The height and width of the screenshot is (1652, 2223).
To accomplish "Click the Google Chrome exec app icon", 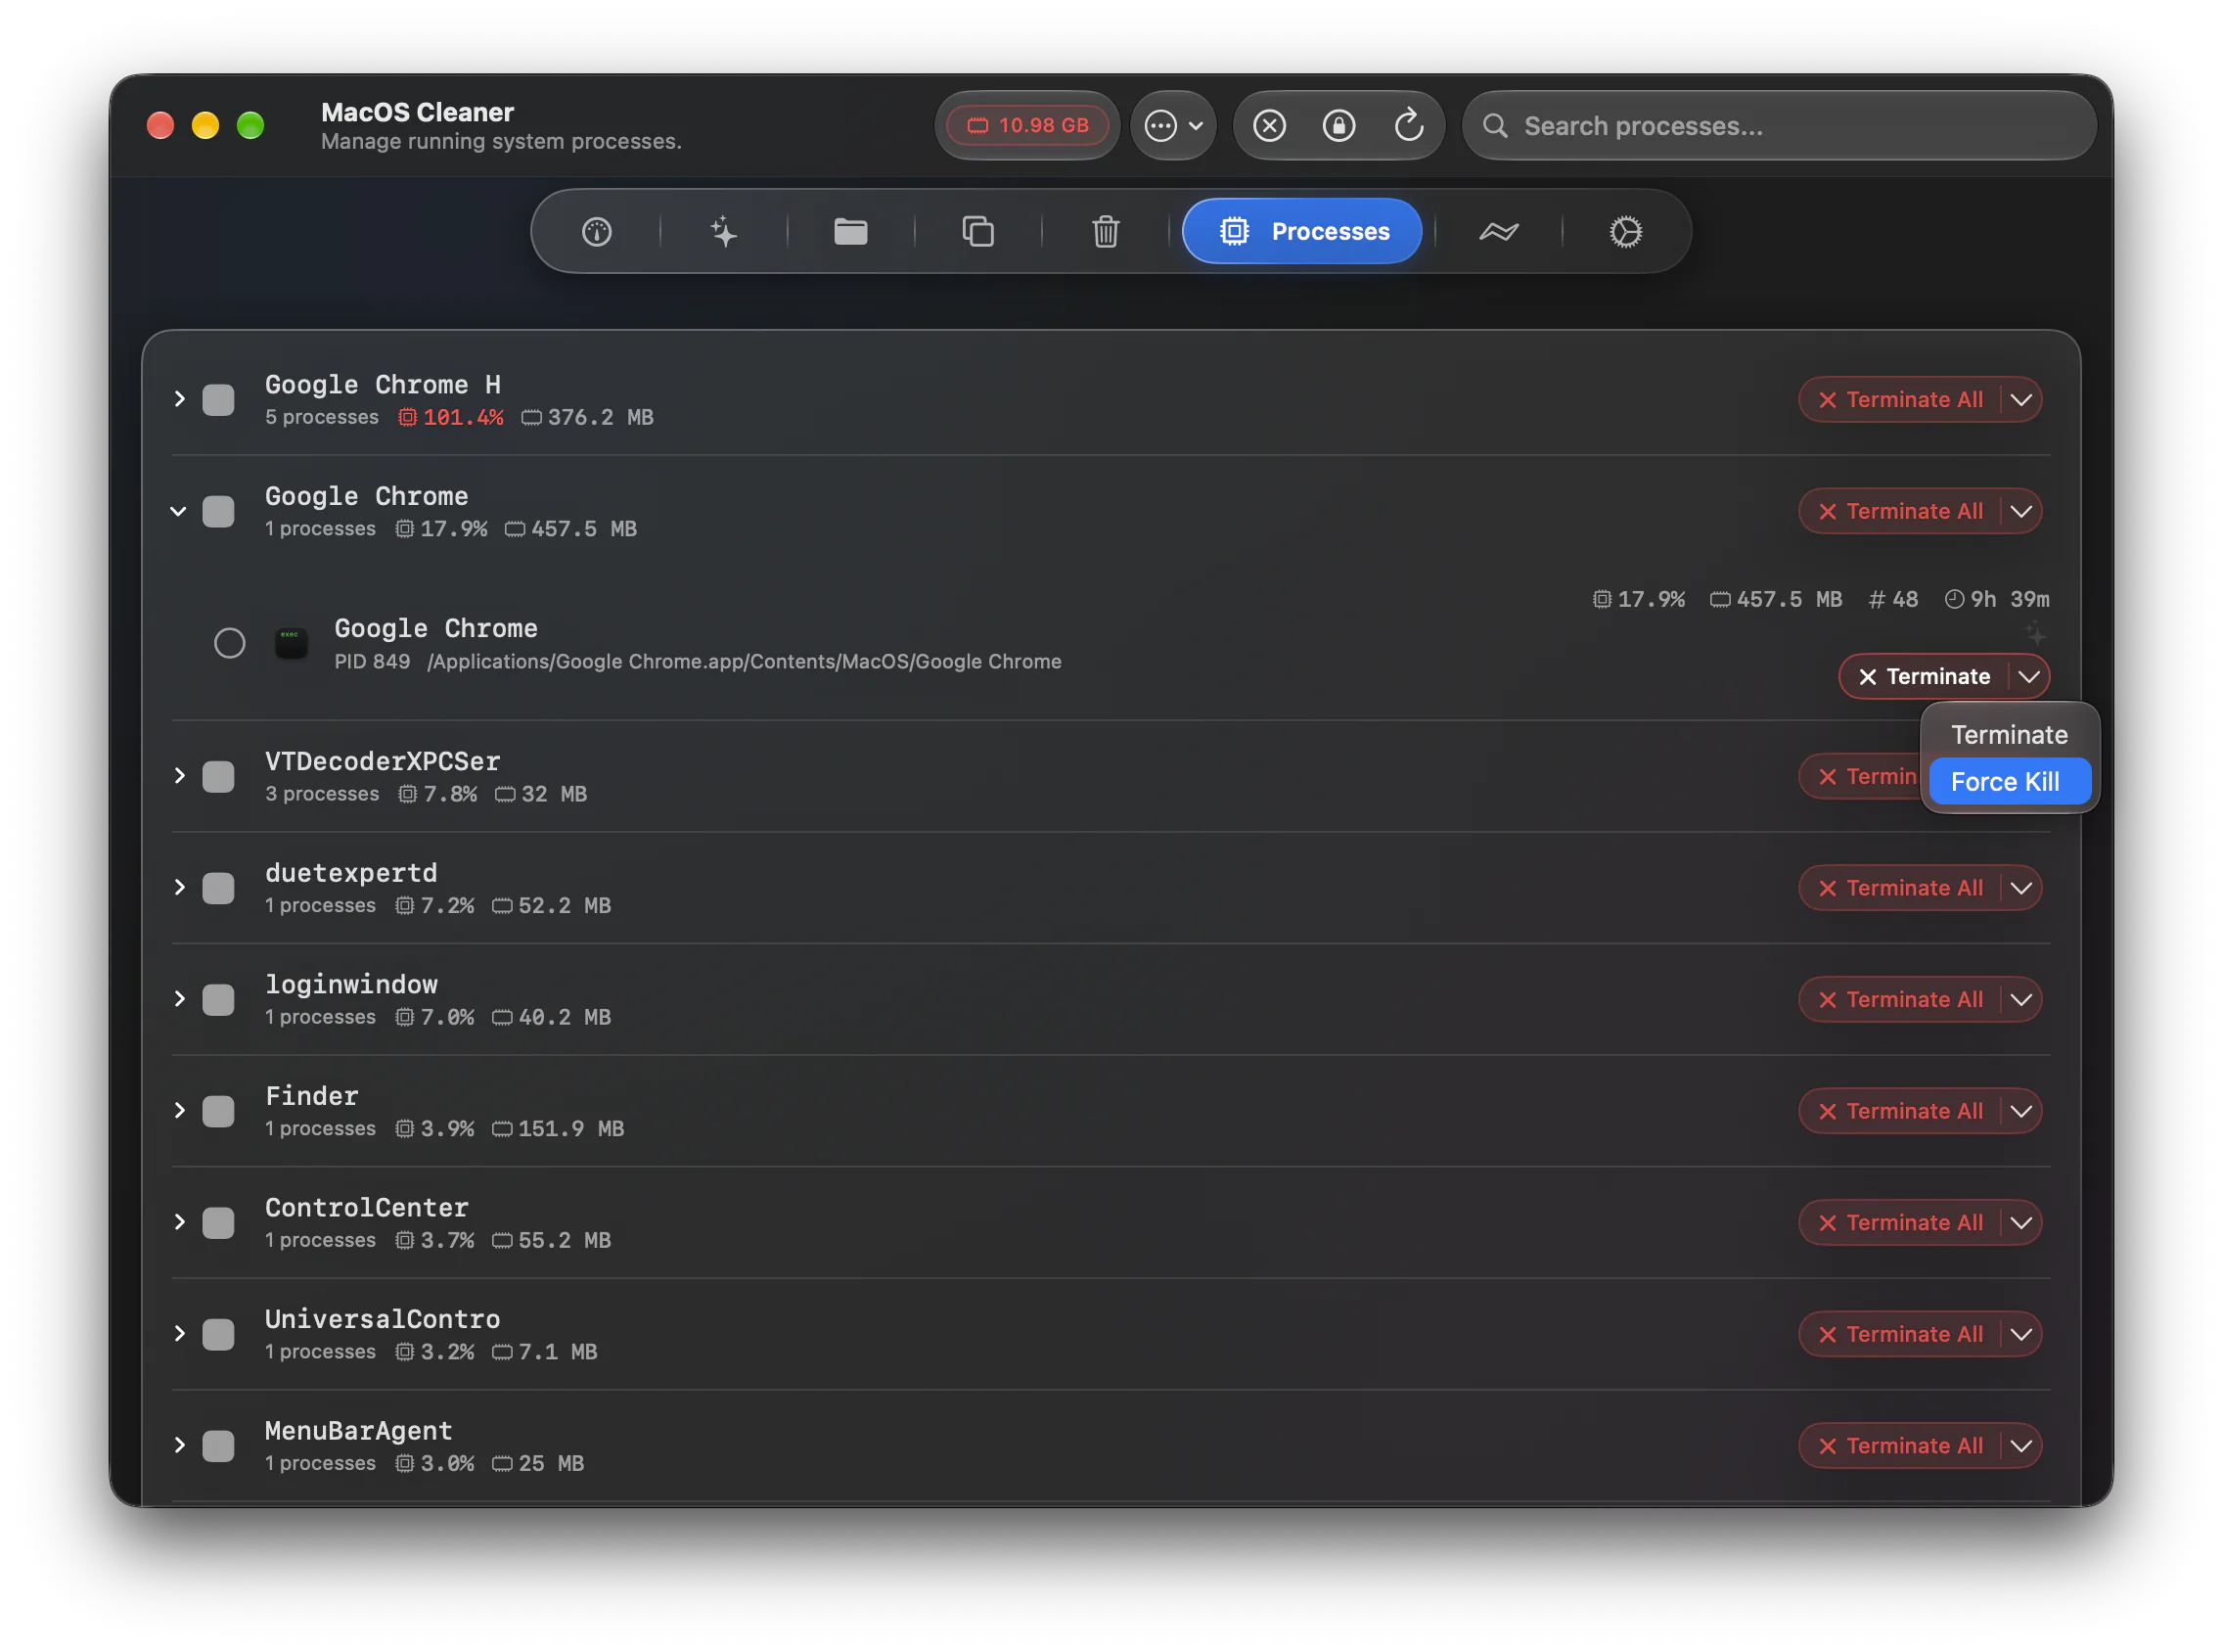I will pyautogui.click(x=291, y=643).
